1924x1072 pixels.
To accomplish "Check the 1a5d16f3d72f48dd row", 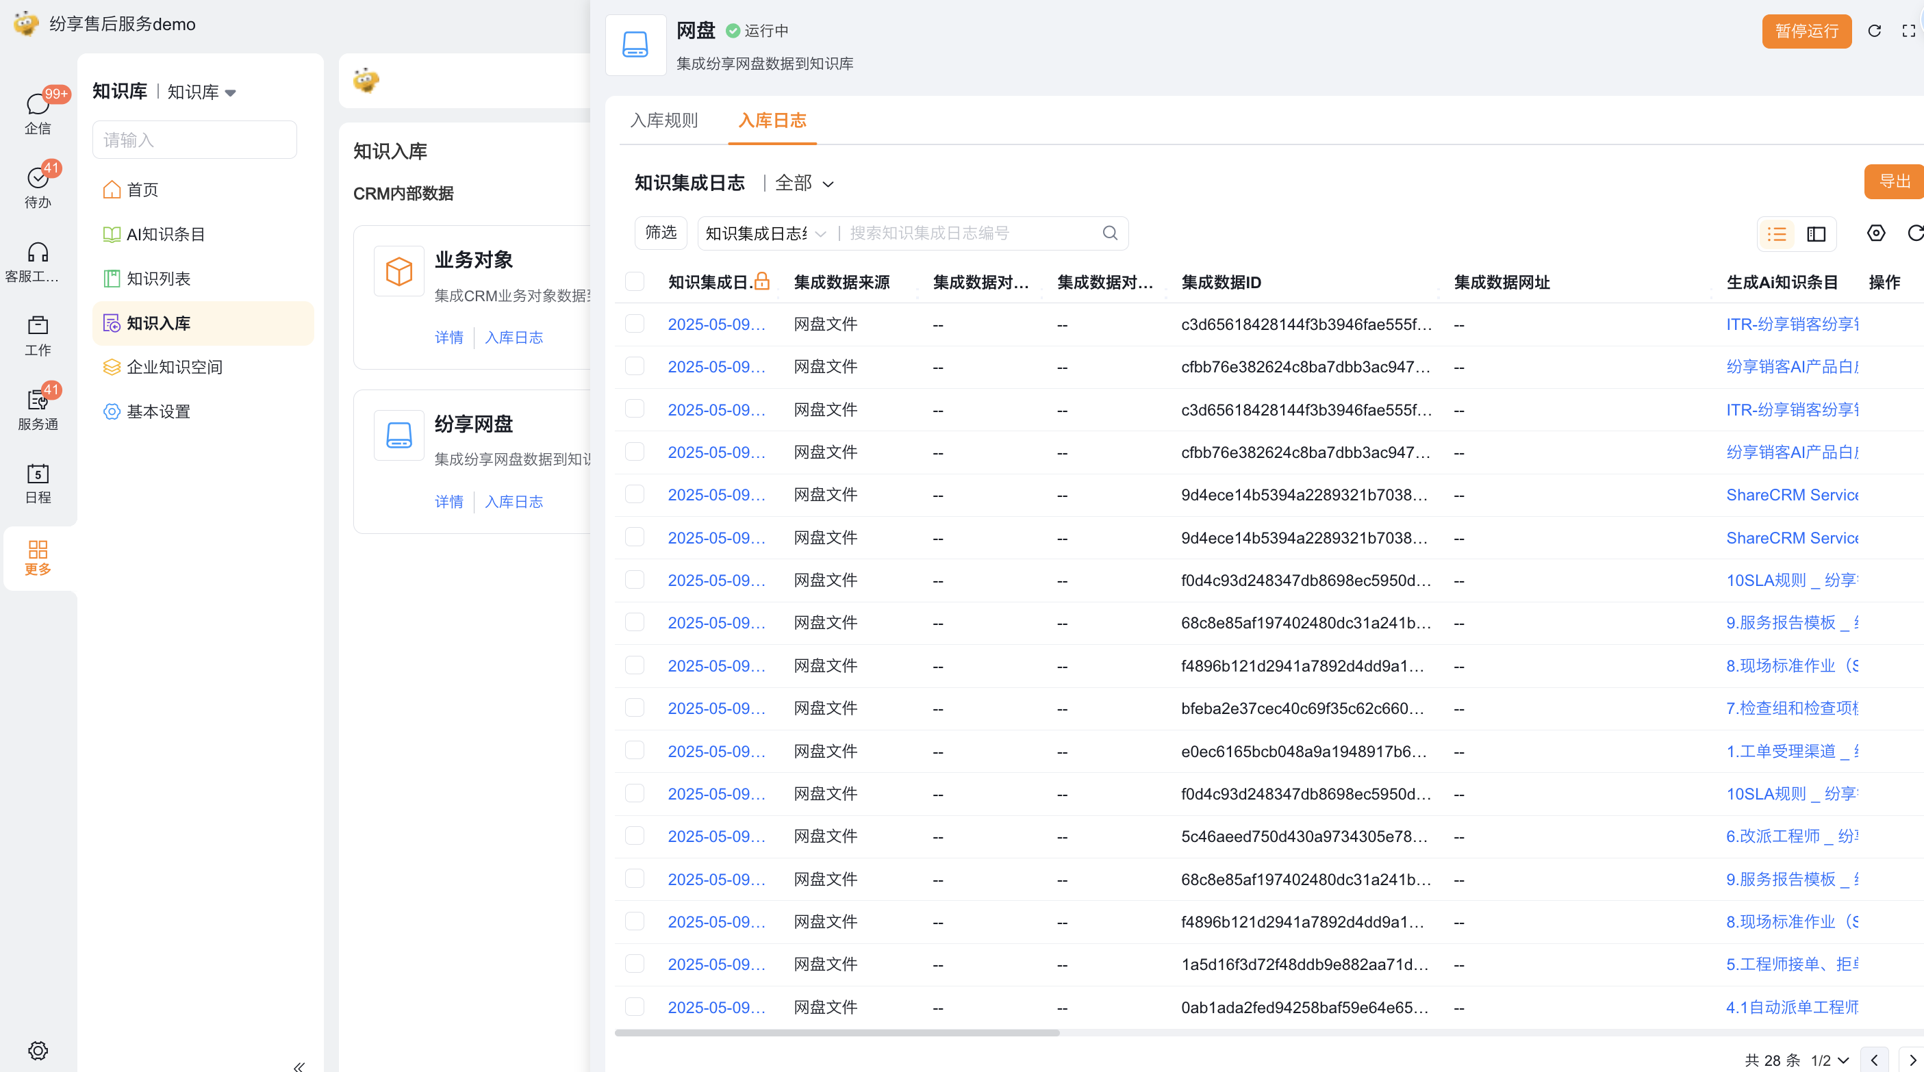I will pyautogui.click(x=634, y=964).
